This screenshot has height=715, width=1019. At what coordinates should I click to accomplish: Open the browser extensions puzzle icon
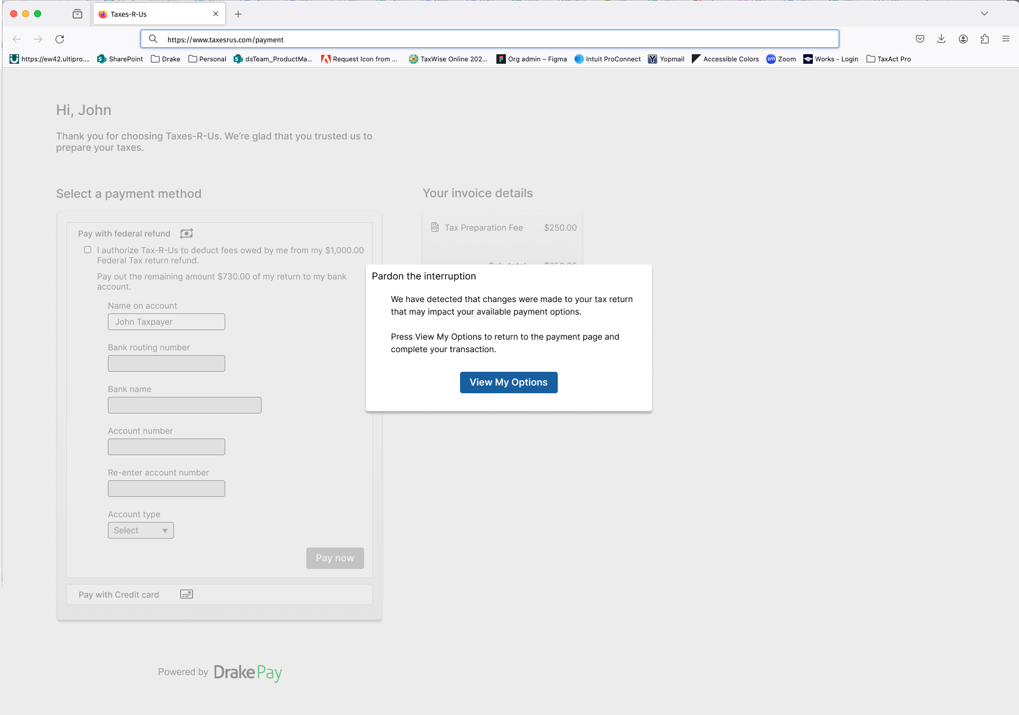coord(984,39)
